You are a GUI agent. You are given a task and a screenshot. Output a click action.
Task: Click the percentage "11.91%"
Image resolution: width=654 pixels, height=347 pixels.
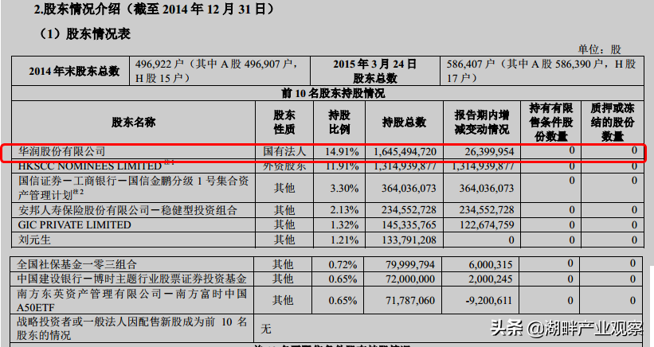[342, 166]
